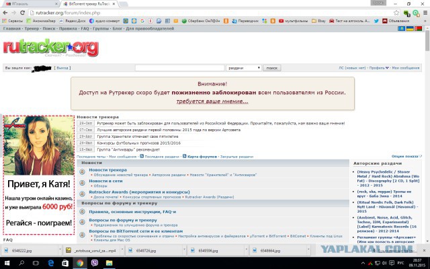The image size is (430, 269).
Task: Open the menu arrow for 6549596.jpg download
Action: [246, 250]
